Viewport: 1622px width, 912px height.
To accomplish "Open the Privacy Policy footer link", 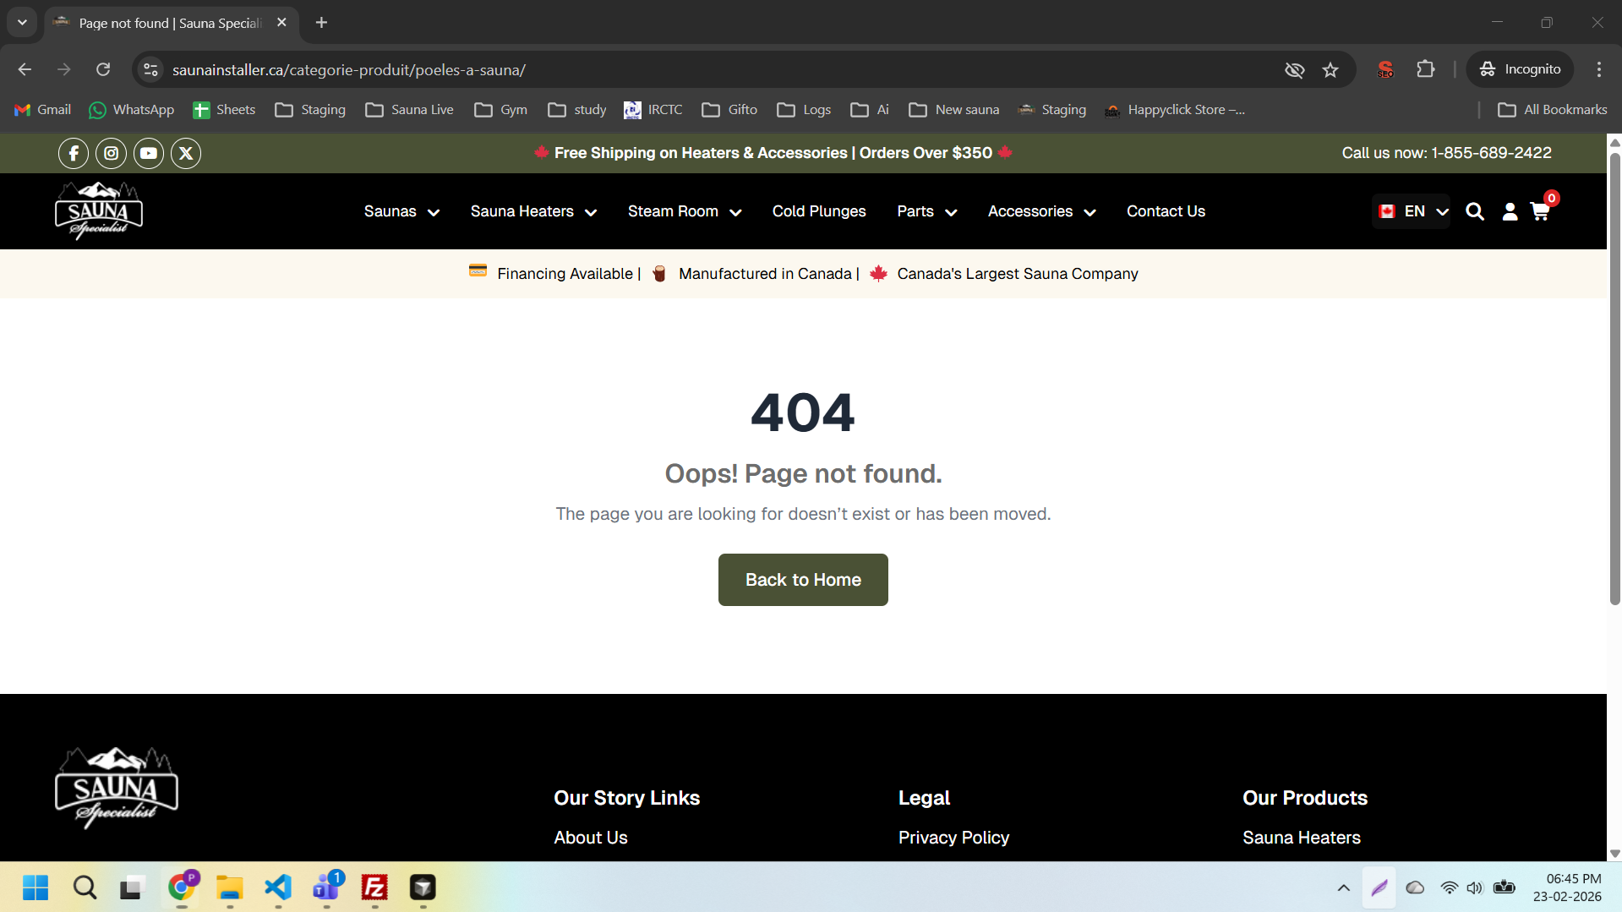I will (953, 838).
